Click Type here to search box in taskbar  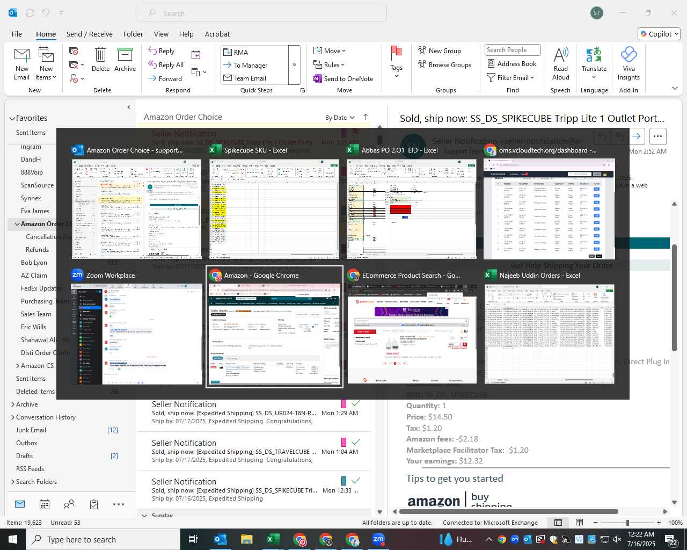[x=104, y=539]
